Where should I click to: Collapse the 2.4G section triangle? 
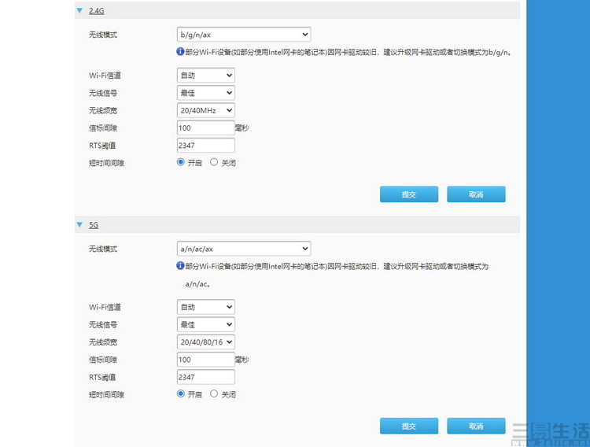coord(79,11)
